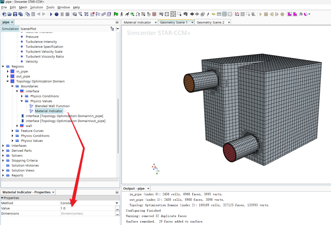Click the previous view black arrow icon
The image size is (331, 225).
(192, 14)
